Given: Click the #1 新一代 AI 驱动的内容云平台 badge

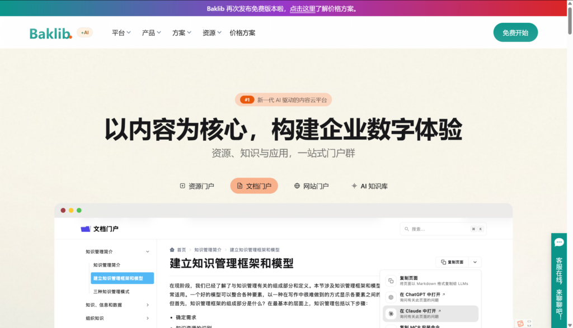Looking at the screenshot, I should coord(283,99).
